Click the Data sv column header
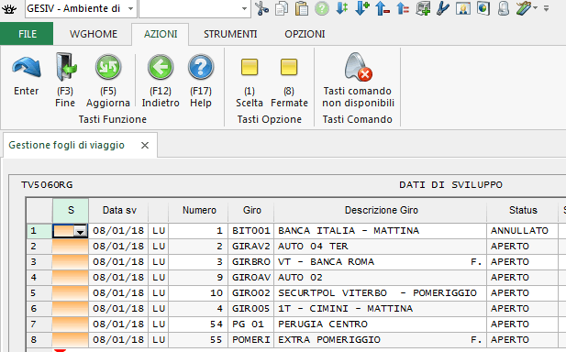 (x=119, y=210)
